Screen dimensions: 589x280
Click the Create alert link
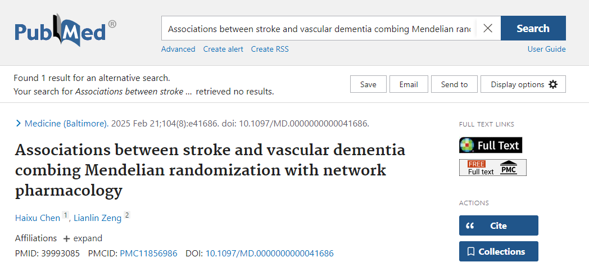tap(223, 49)
